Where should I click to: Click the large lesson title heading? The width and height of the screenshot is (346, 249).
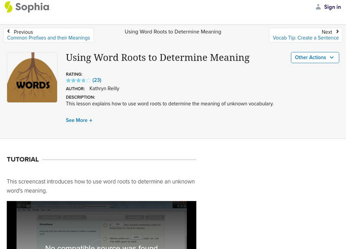pyautogui.click(x=157, y=57)
